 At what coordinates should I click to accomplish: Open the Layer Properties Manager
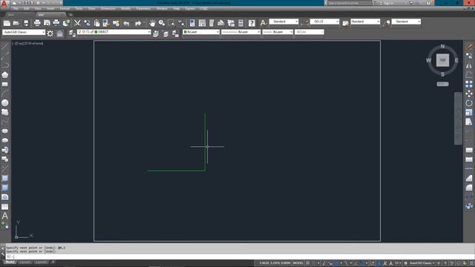[x=72, y=33]
